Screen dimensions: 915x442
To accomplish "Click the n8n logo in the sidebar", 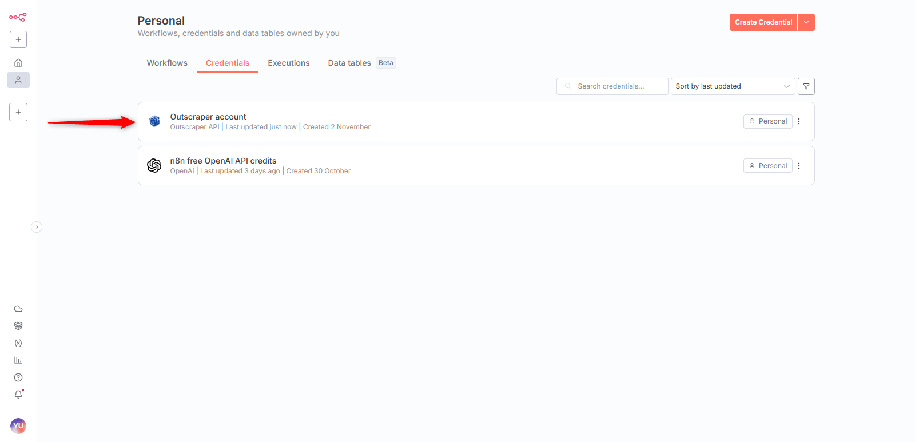I will pos(18,17).
